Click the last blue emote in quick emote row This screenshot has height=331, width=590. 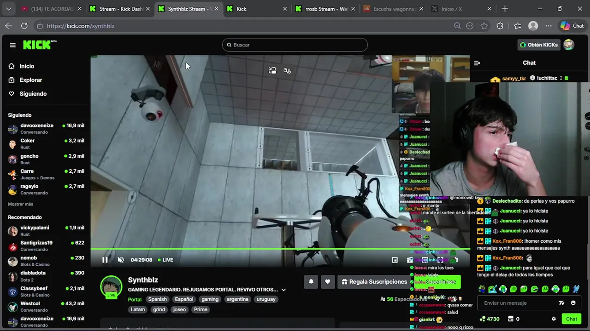pos(577,289)
